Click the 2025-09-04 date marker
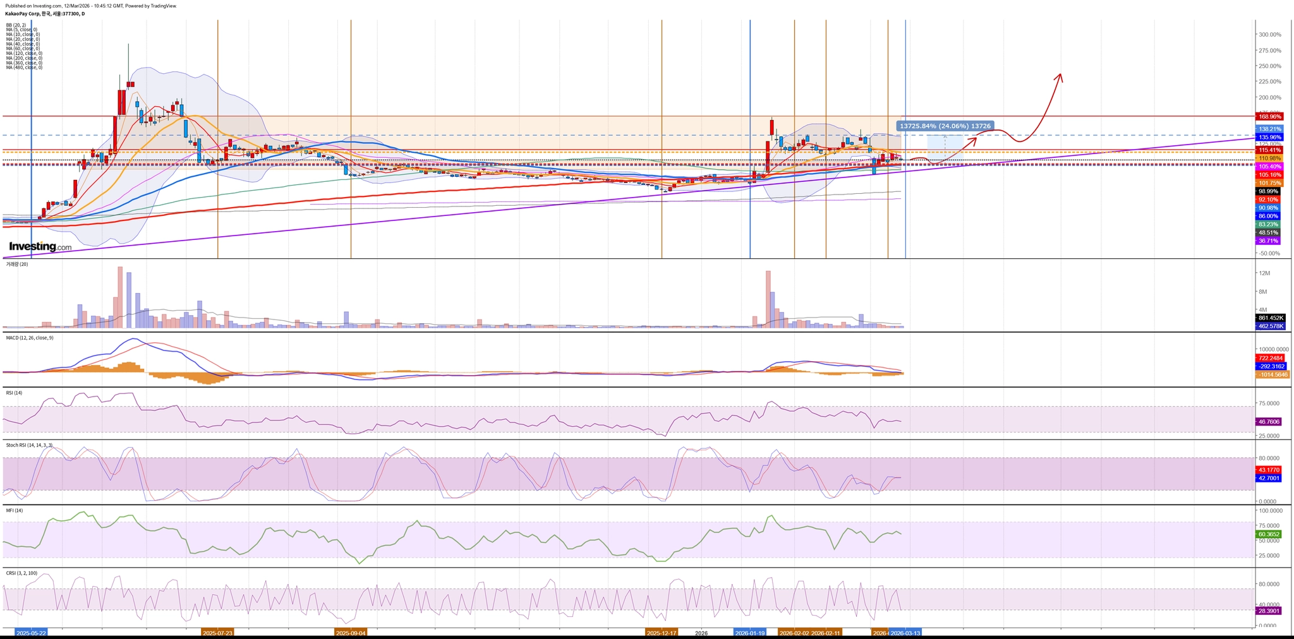This screenshot has height=639, width=1294. [351, 633]
